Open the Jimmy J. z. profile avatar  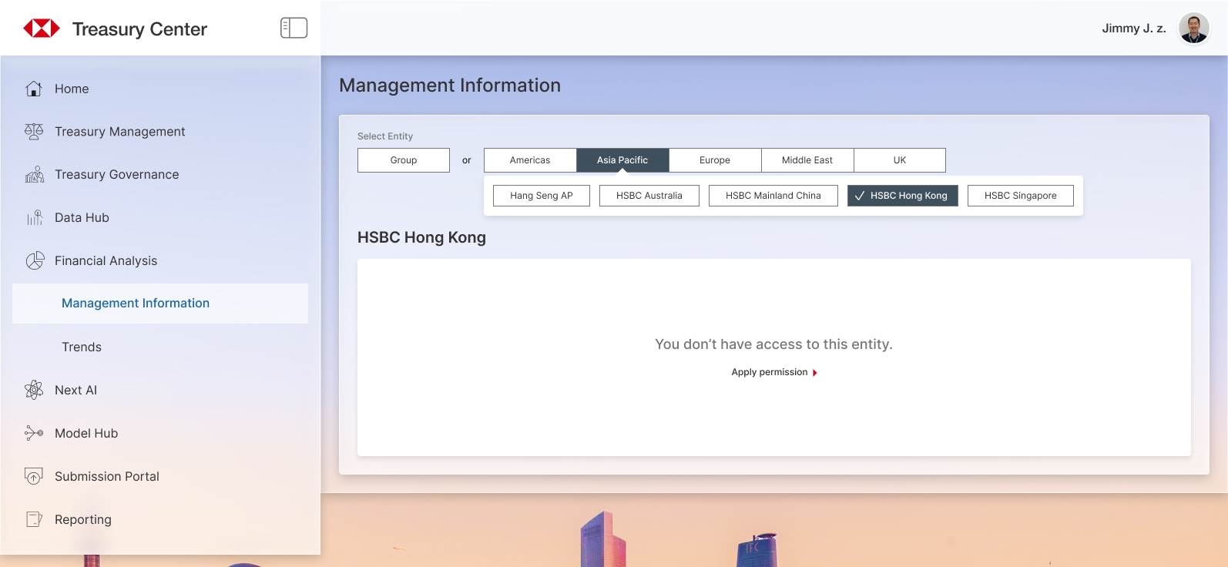point(1193,29)
